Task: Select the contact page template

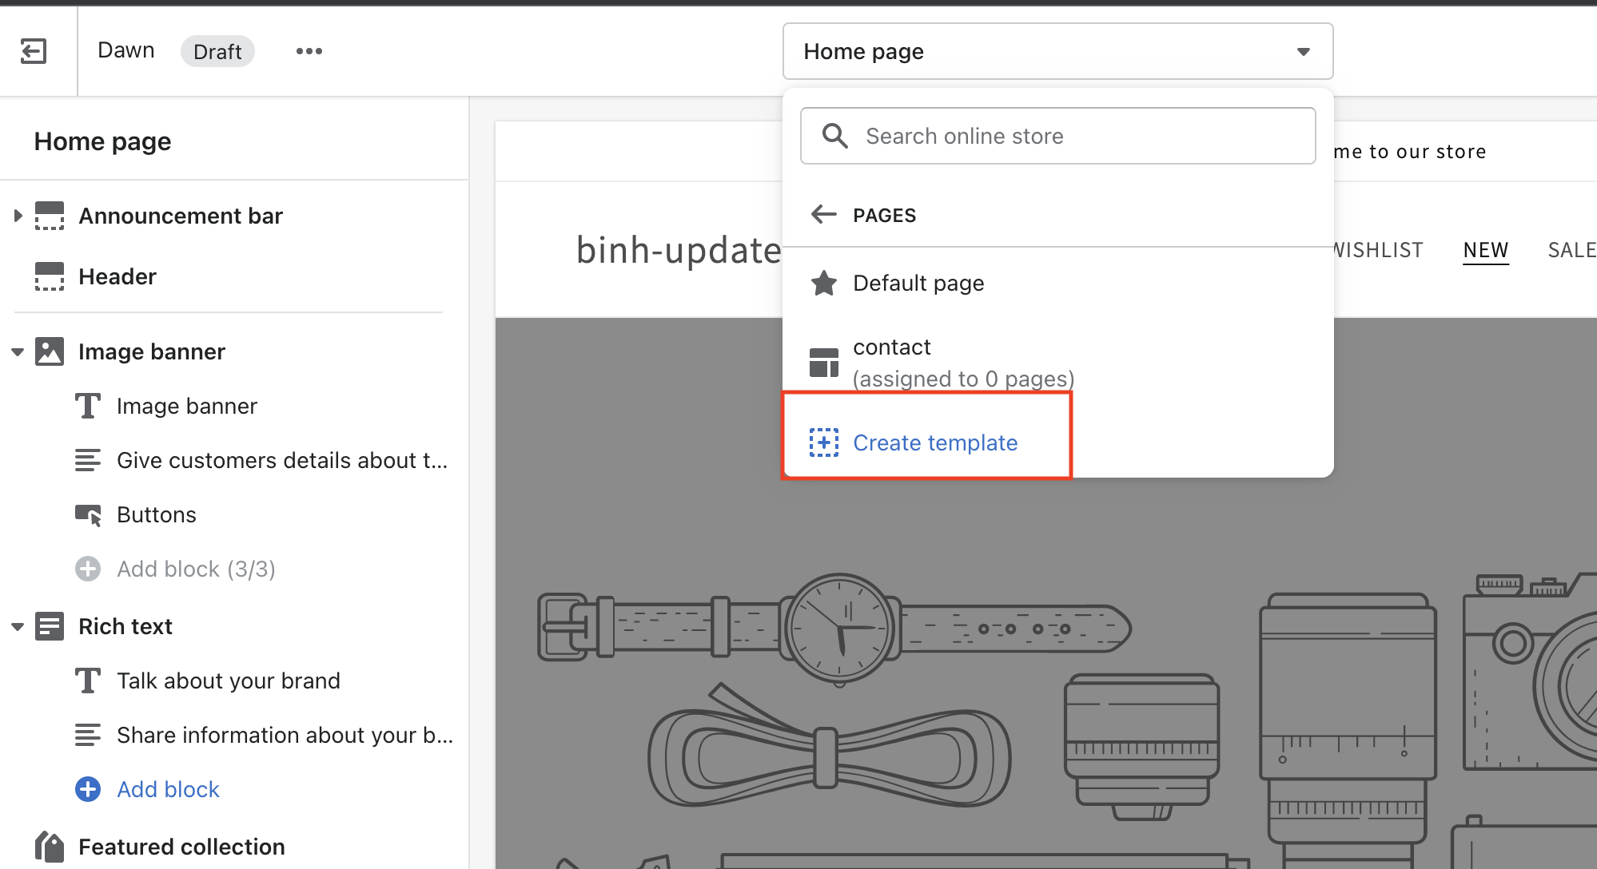Action: click(x=892, y=347)
